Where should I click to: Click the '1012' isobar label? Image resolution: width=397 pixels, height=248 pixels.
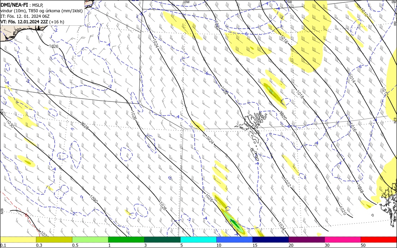coord(385,92)
